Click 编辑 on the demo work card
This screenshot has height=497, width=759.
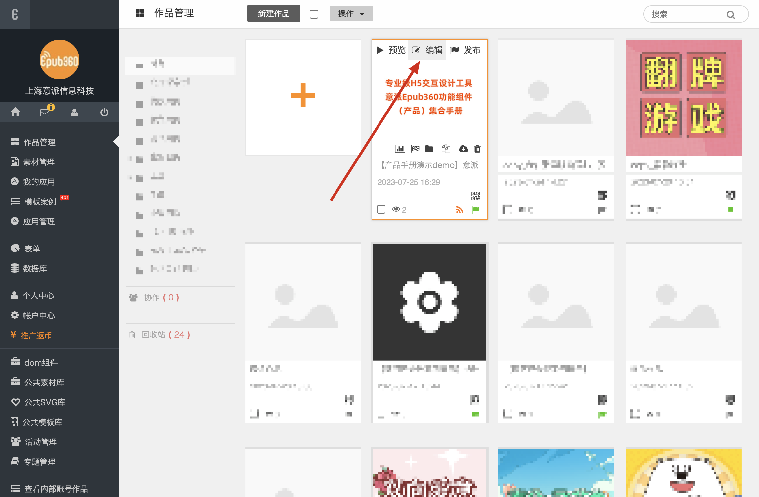(427, 50)
